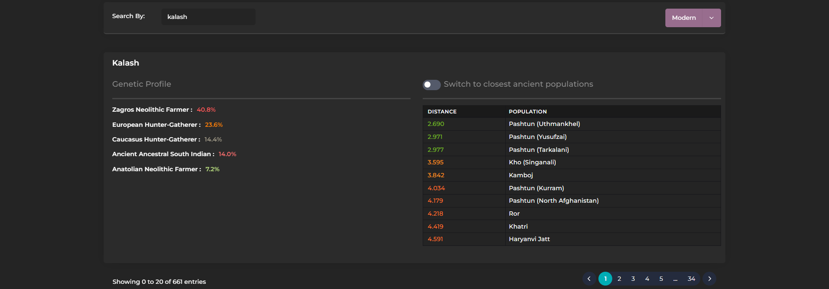Image resolution: width=829 pixels, height=289 pixels.
Task: Click 'Showing 0 to 20 of 661 entries'
Action: 159,282
